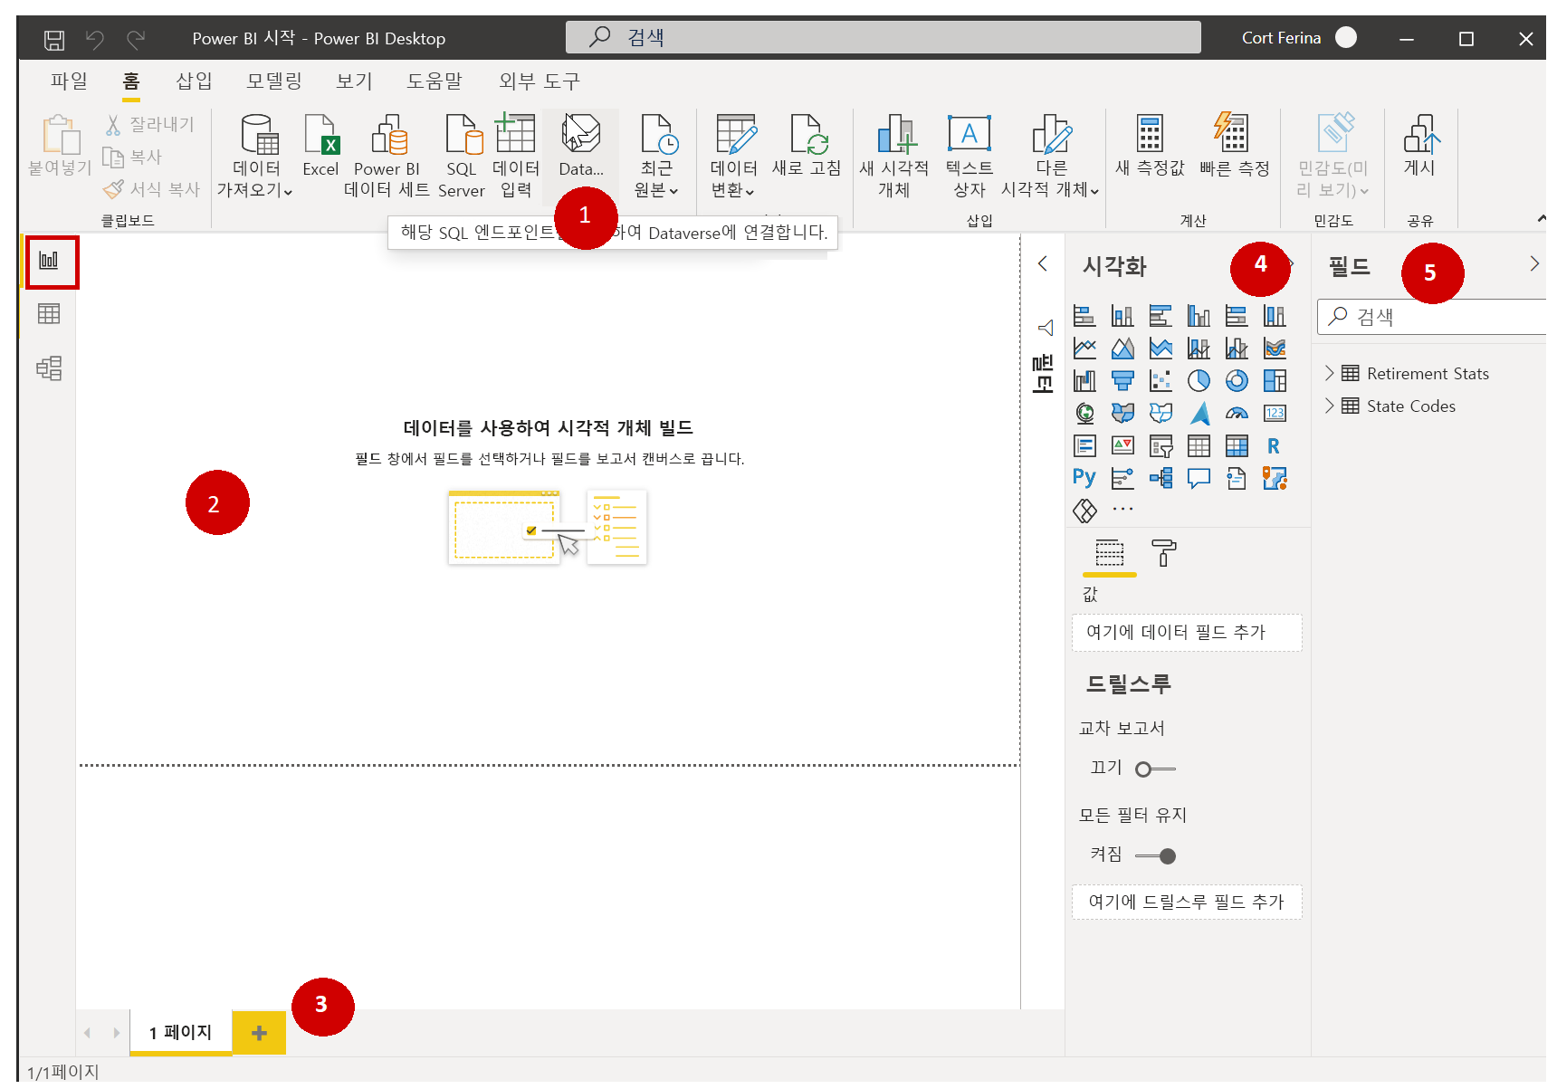The height and width of the screenshot is (1089, 1557).
Task: Click the 민감도 ribbon button
Action: click(1333, 156)
